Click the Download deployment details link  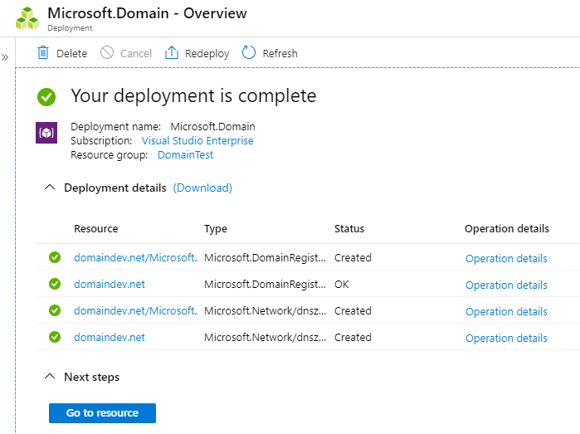(x=202, y=188)
